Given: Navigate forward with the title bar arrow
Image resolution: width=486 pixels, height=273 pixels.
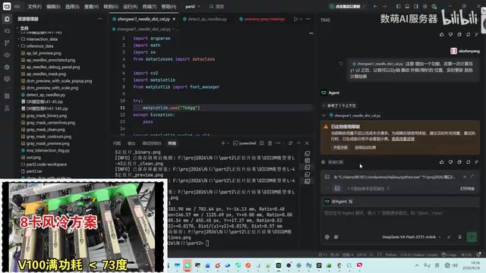Looking at the screenshot, I should (x=385, y=7).
